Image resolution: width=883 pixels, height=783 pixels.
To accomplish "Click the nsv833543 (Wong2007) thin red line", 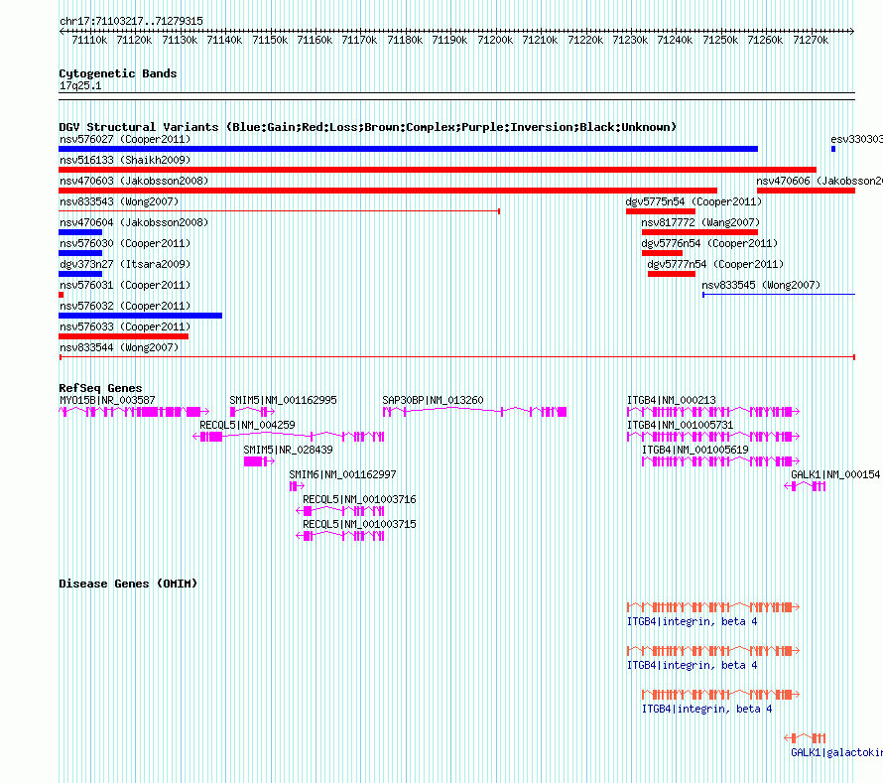I will coord(280,211).
